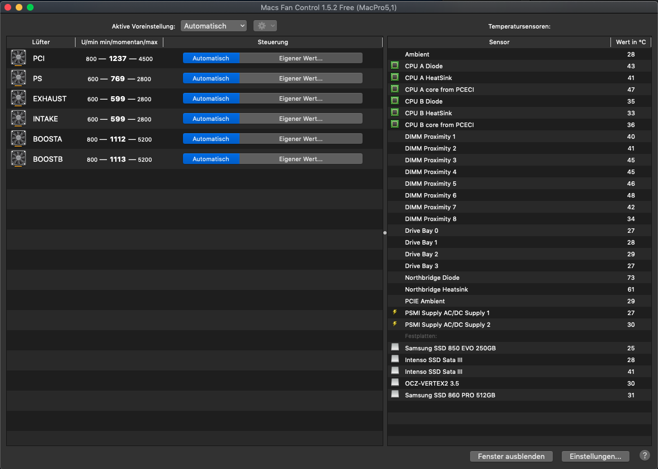This screenshot has width=658, height=469.
Task: Choose Eigener Wert for BOOSTA fan
Action: click(301, 139)
